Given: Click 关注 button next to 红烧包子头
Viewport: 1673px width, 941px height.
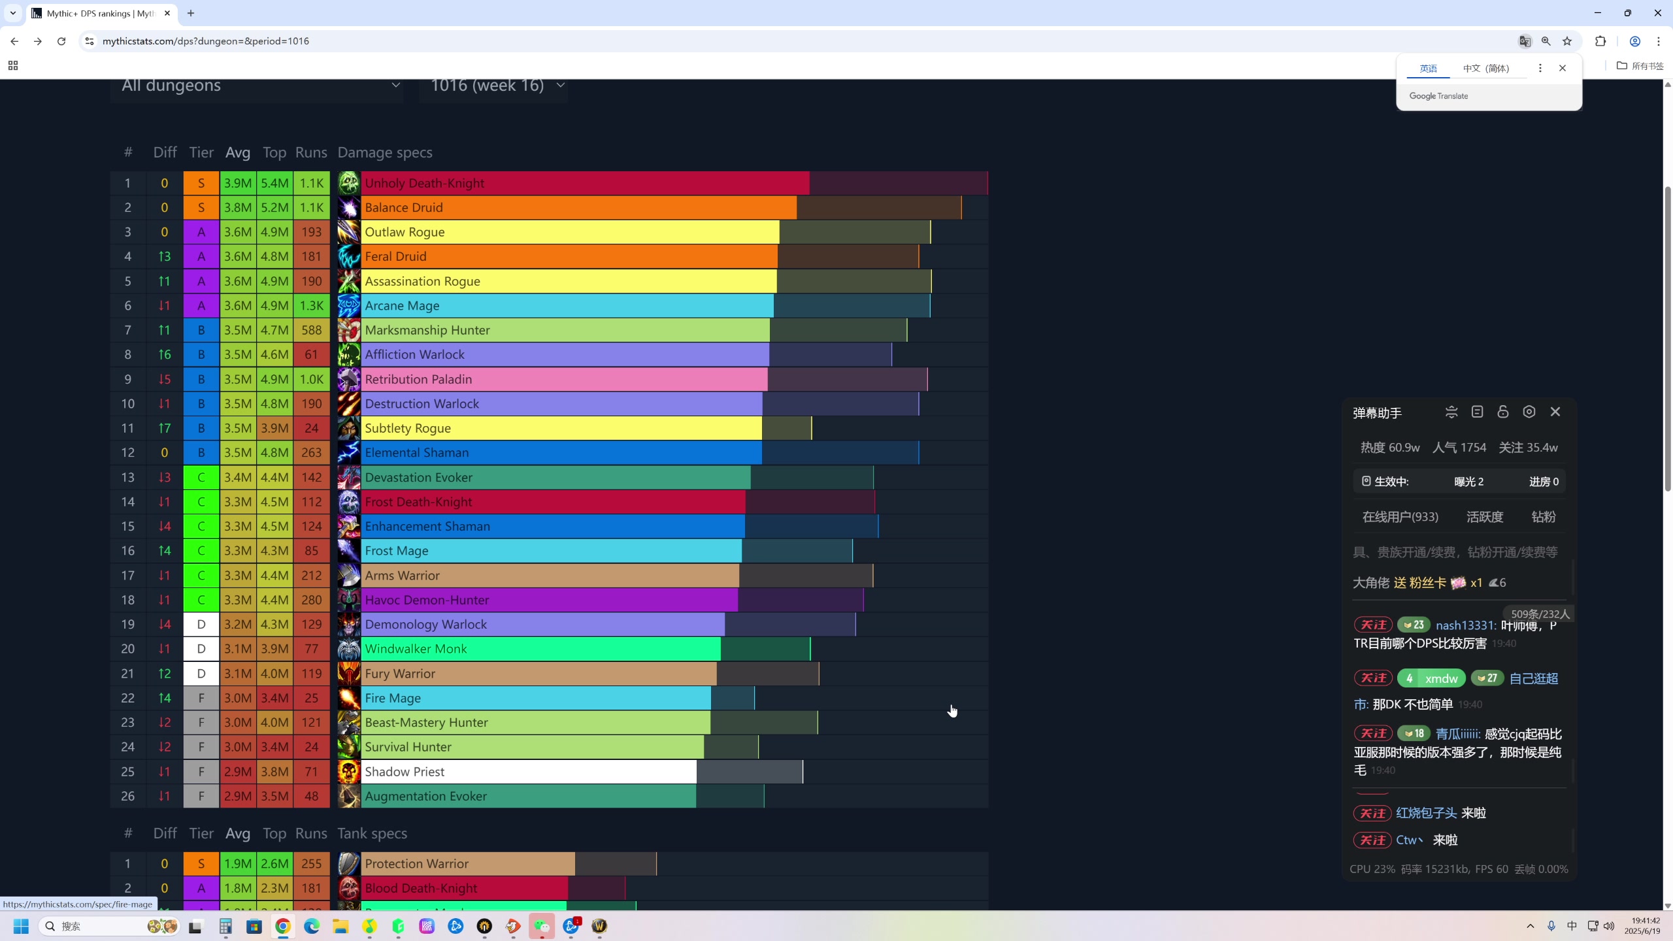Looking at the screenshot, I should tap(1372, 814).
